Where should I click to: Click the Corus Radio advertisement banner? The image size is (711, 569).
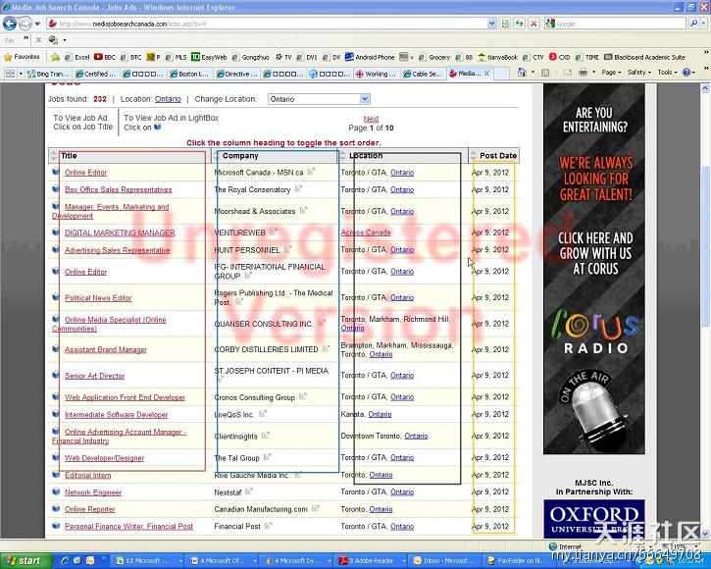coord(594,269)
